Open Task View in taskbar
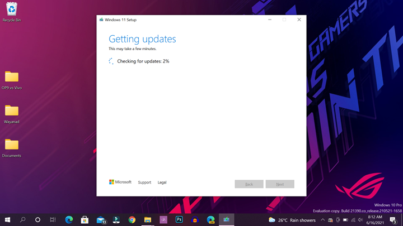Image resolution: width=403 pixels, height=226 pixels. [53, 220]
